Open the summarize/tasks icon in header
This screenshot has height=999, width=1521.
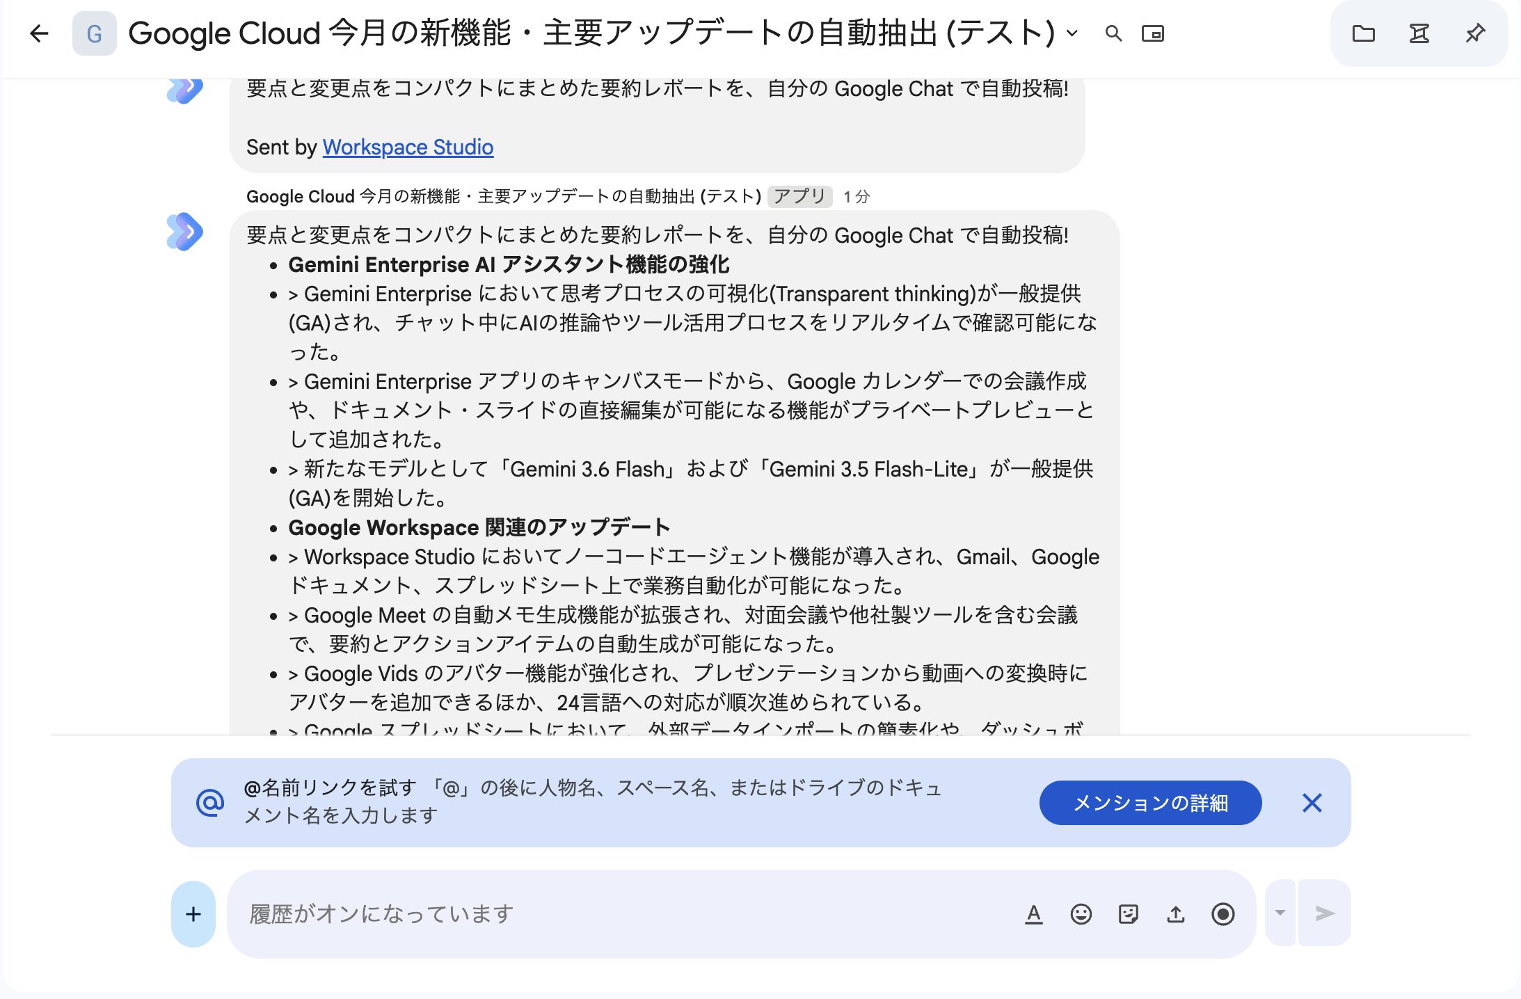(x=1419, y=33)
